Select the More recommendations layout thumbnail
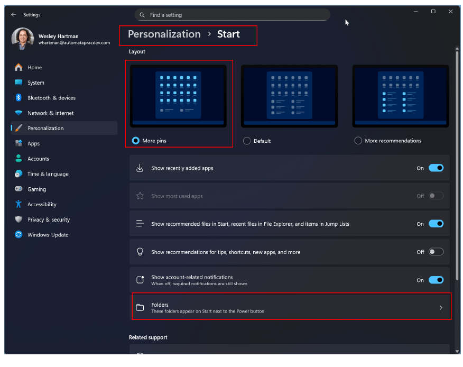Screen dimensions: 463x367 point(400,96)
